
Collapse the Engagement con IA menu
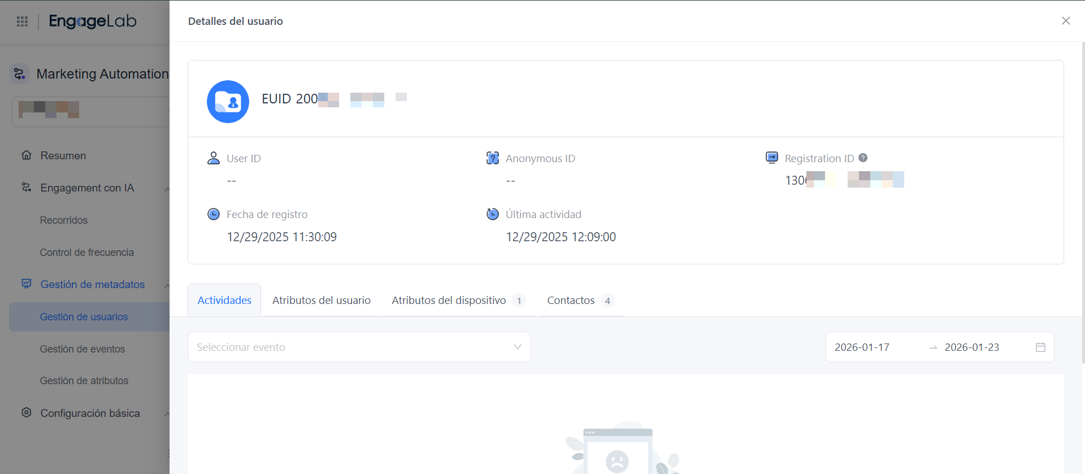[167, 189]
